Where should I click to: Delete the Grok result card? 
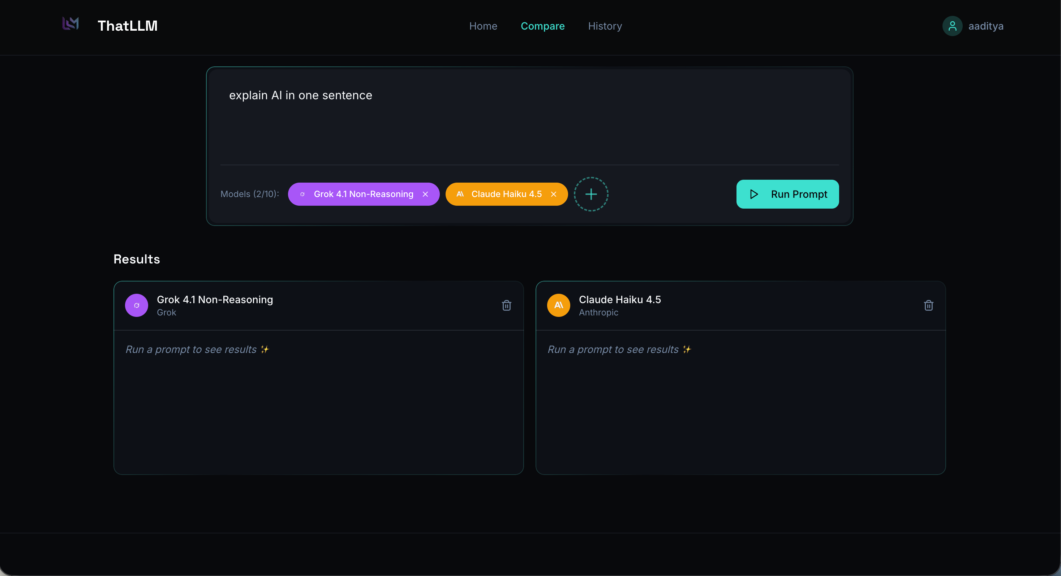[506, 305]
